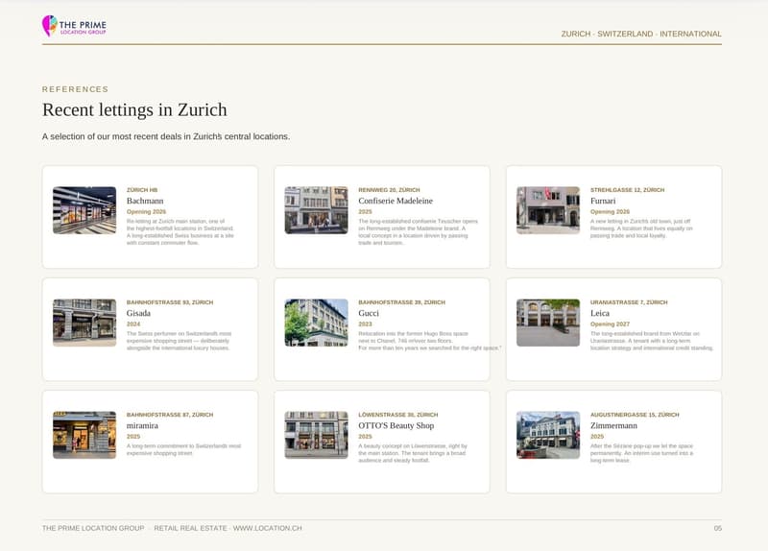
Task: Click the BAHNHOFSTRASSE 39, ZÜRICH label
Action: pyautogui.click(x=401, y=302)
